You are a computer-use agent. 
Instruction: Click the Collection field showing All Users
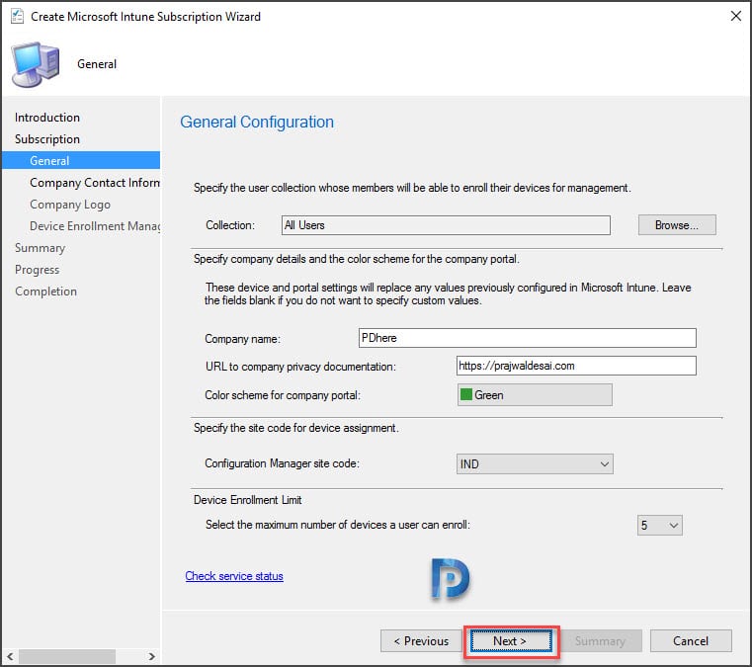tap(446, 225)
